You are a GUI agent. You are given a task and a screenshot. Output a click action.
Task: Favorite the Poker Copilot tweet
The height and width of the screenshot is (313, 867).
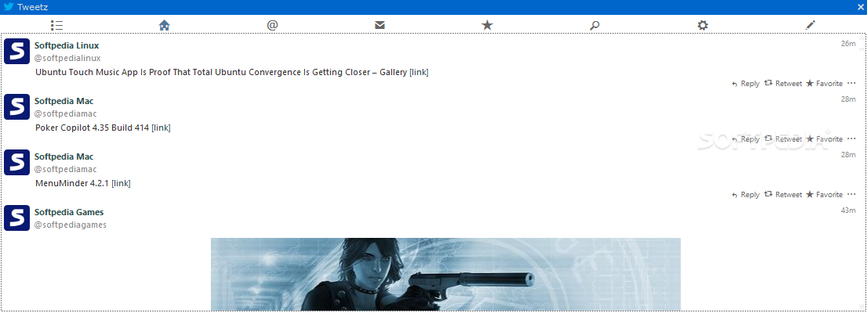coord(824,139)
